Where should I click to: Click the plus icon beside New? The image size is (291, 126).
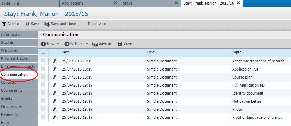pyautogui.click(x=43, y=44)
